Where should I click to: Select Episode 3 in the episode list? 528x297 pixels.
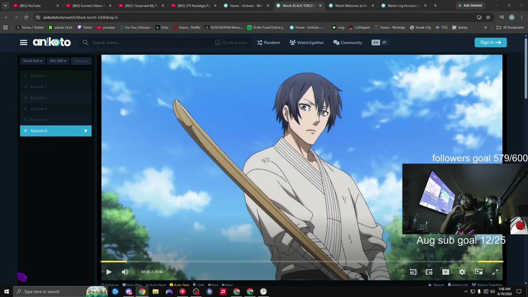pyautogui.click(x=56, y=98)
